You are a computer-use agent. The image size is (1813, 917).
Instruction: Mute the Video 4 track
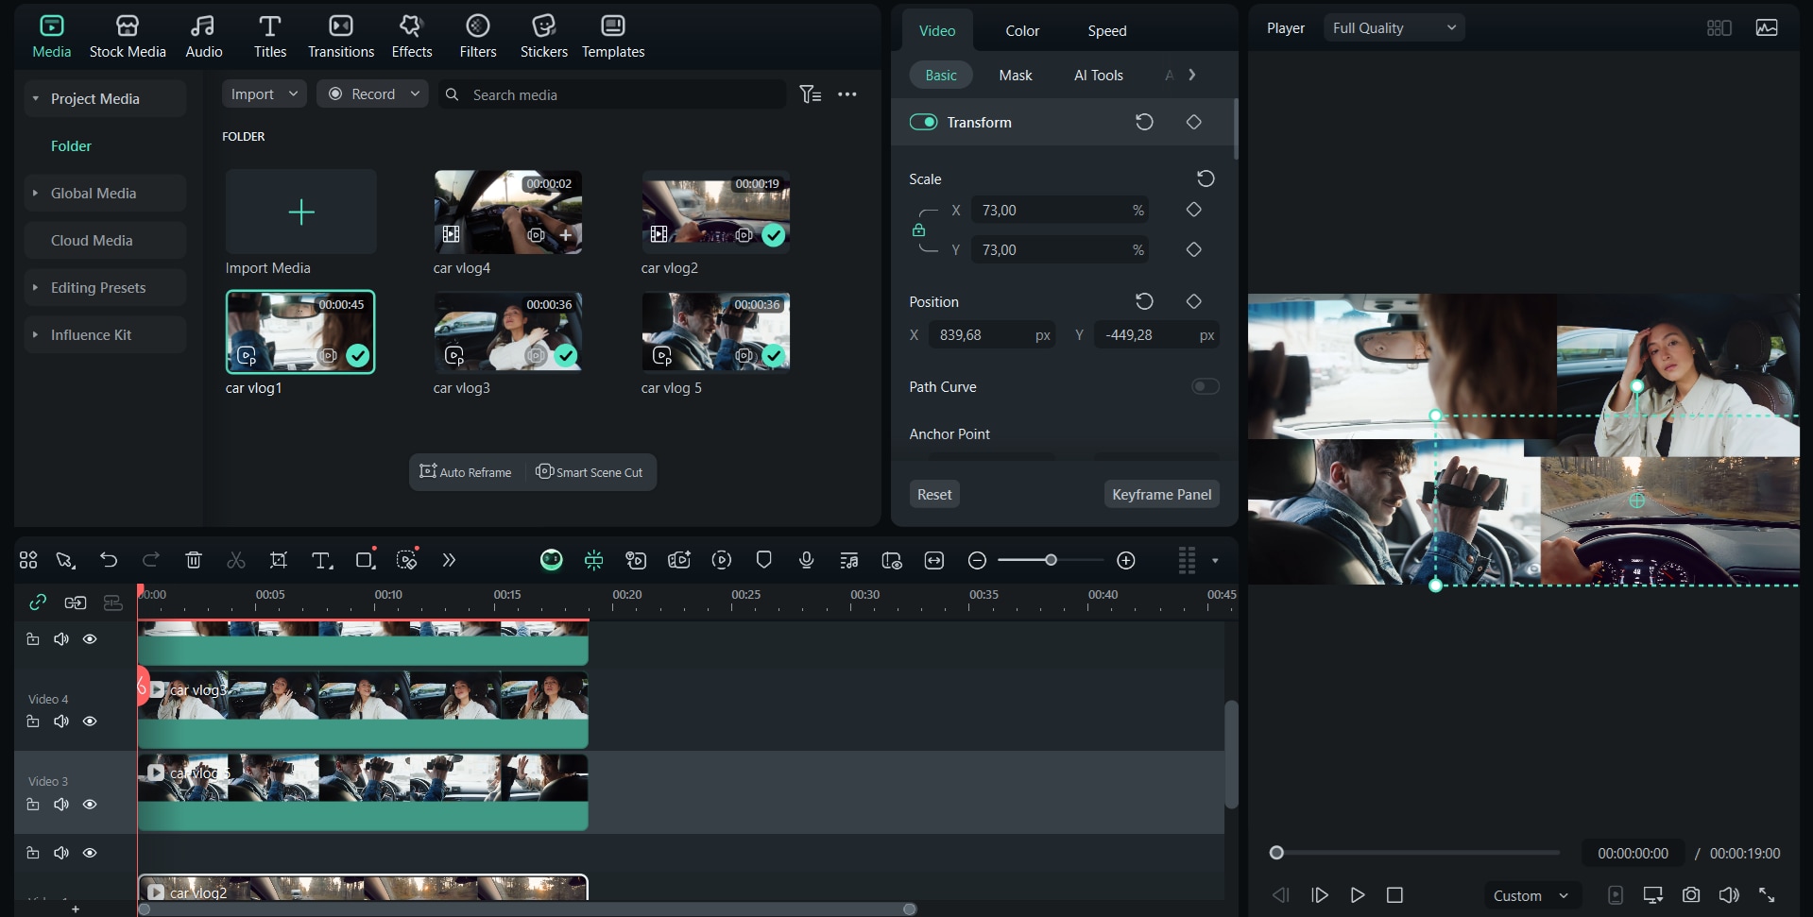[61, 722]
